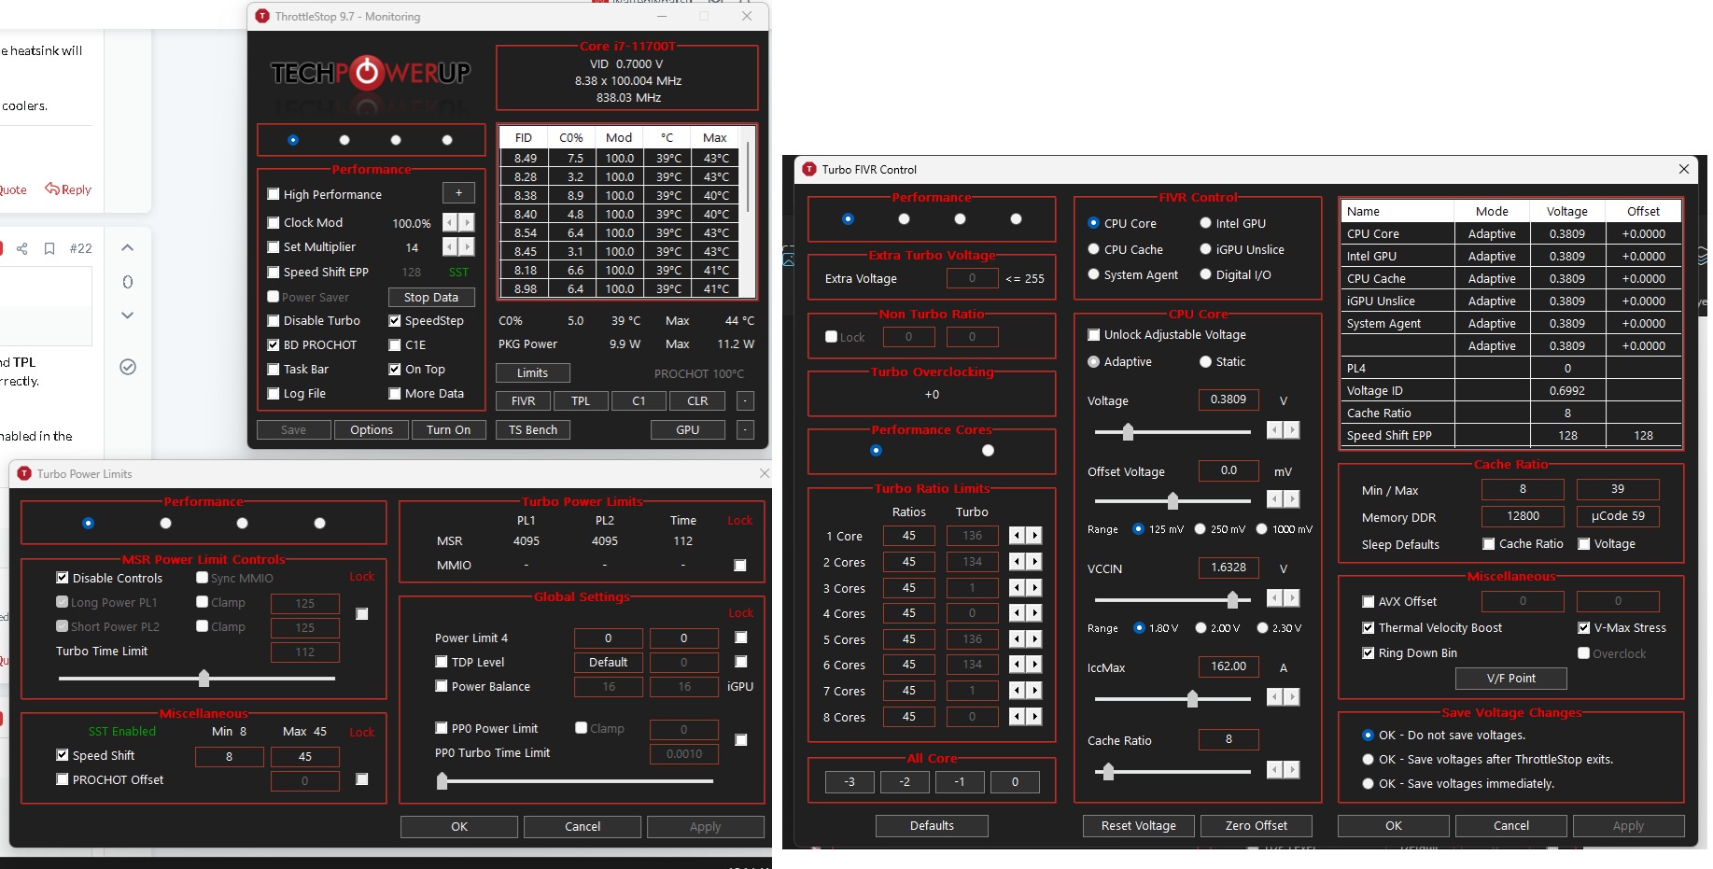The height and width of the screenshot is (869, 1713).
Task: Increase Clock Mod with the right arrow
Action: pos(468,222)
